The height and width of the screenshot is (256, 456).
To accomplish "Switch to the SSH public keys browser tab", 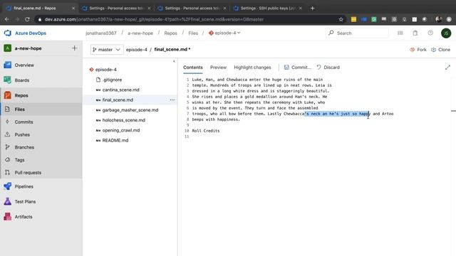I will click(x=268, y=8).
